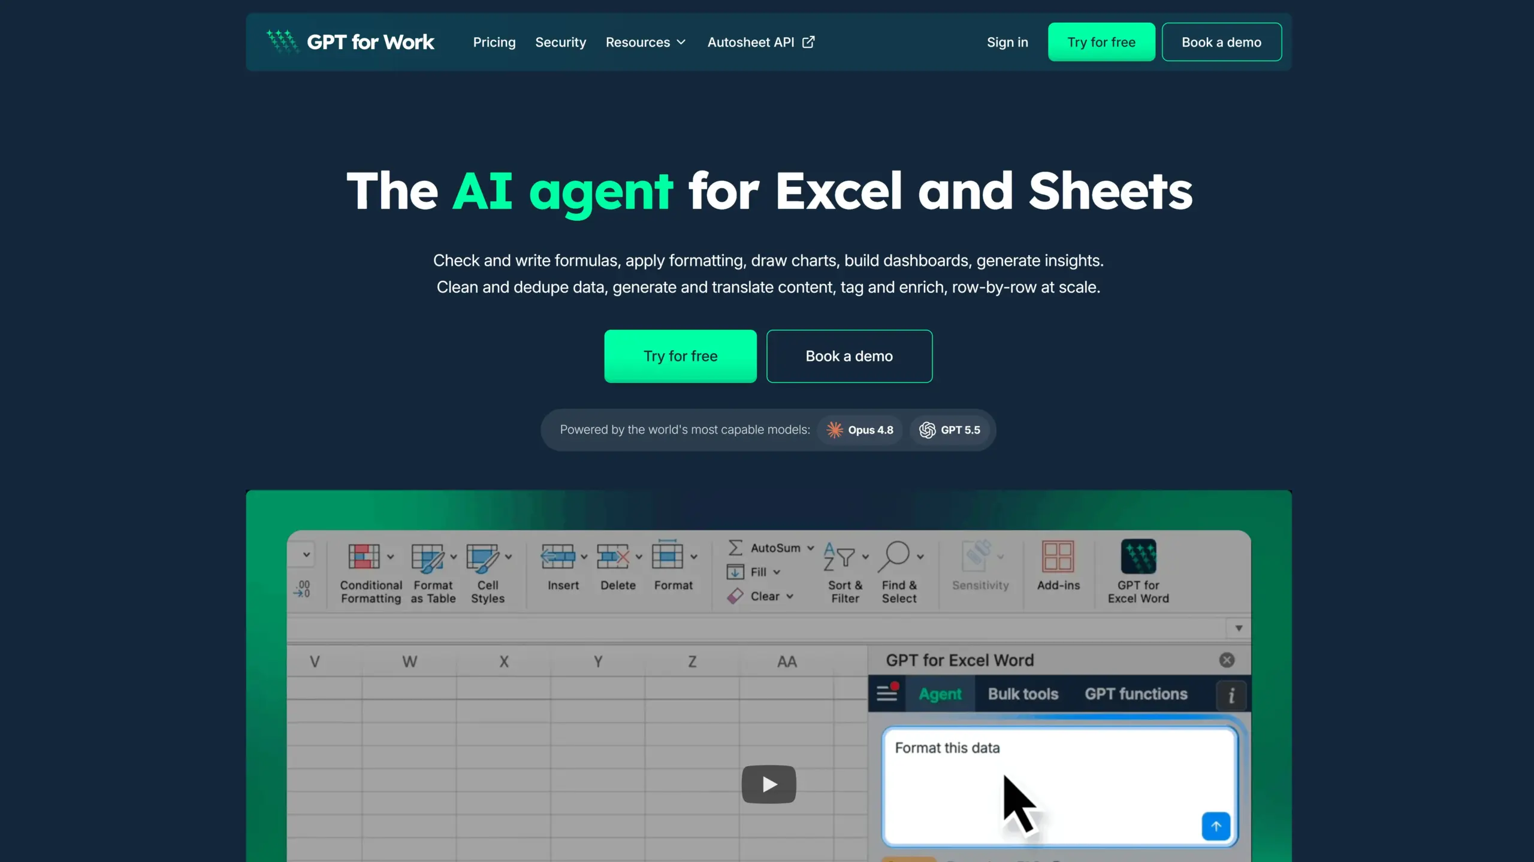The image size is (1534, 862).
Task: Click the Opus starburst icon
Action: click(834, 430)
